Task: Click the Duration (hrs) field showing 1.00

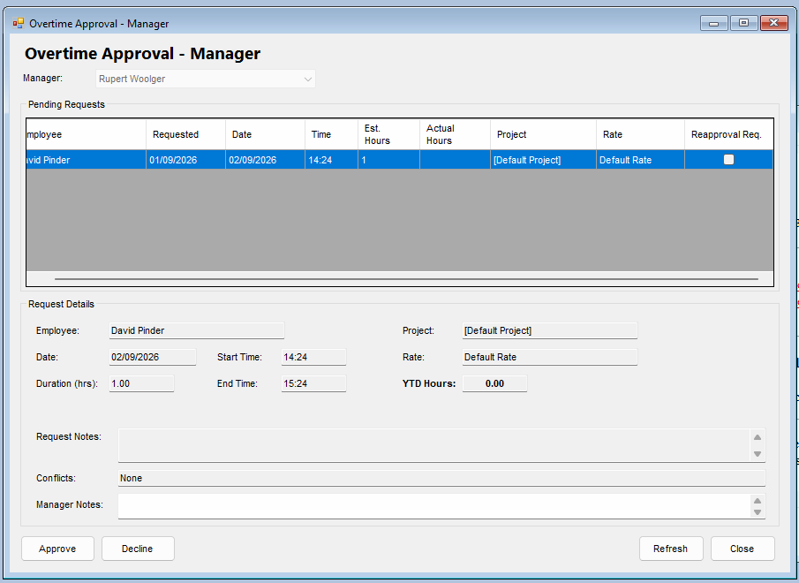Action: (x=141, y=383)
